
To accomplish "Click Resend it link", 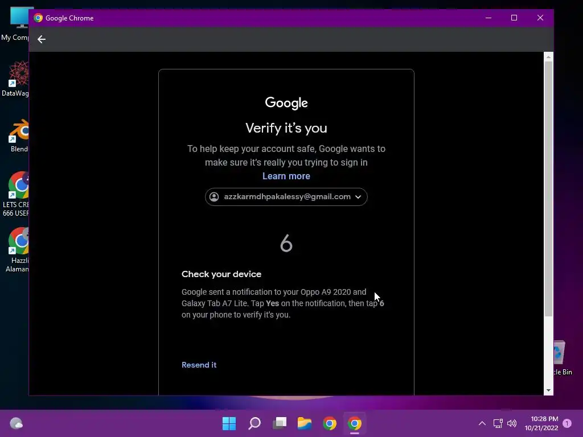I will click(x=199, y=365).
